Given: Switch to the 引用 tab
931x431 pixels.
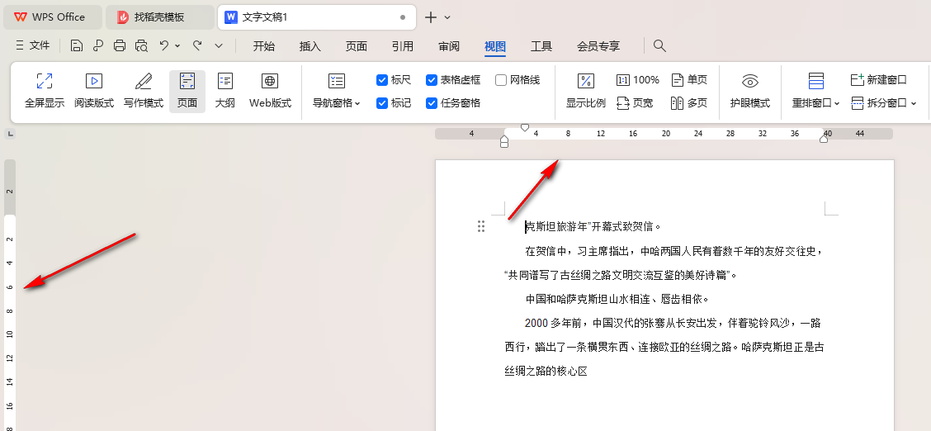Looking at the screenshot, I should click(403, 46).
